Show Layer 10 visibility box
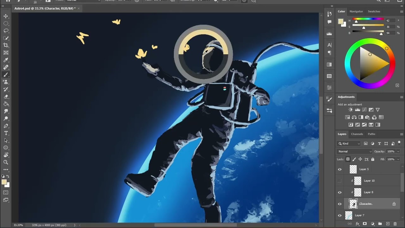405x228 pixels. tap(340, 181)
